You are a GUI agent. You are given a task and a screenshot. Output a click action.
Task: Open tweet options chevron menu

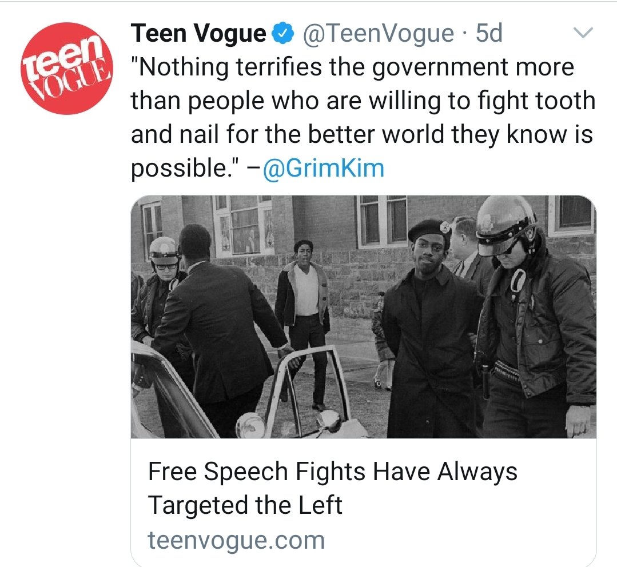coord(582,34)
